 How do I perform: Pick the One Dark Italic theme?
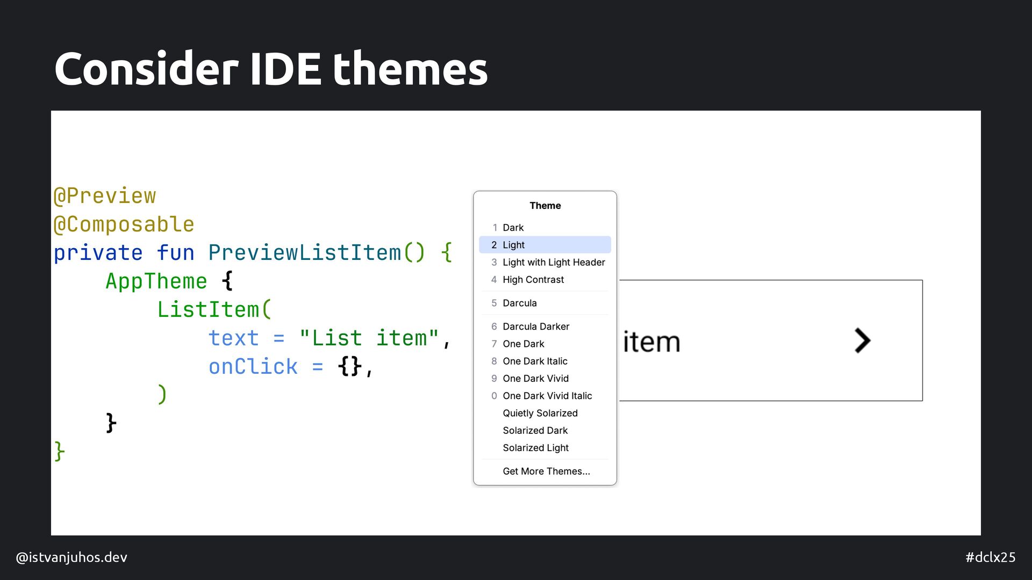point(544,361)
